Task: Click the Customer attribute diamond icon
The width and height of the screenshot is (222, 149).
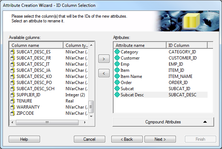Action: pos(117,58)
